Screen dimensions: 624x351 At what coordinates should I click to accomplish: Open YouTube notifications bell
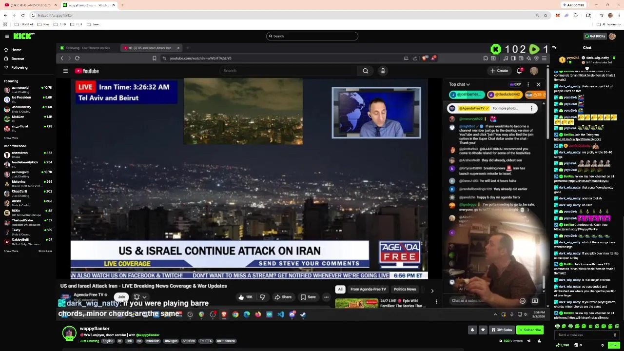point(520,71)
